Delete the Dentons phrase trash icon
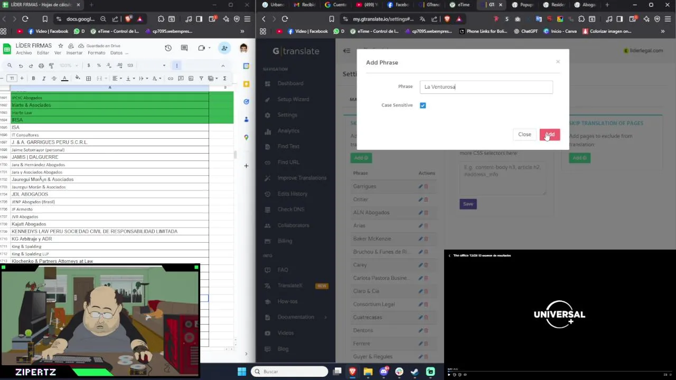Viewport: 676px width, 380px height. click(x=426, y=330)
